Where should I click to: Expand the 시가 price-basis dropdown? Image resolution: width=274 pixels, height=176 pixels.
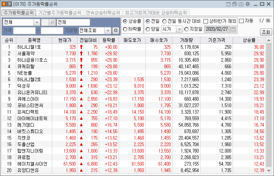(x=180, y=29)
